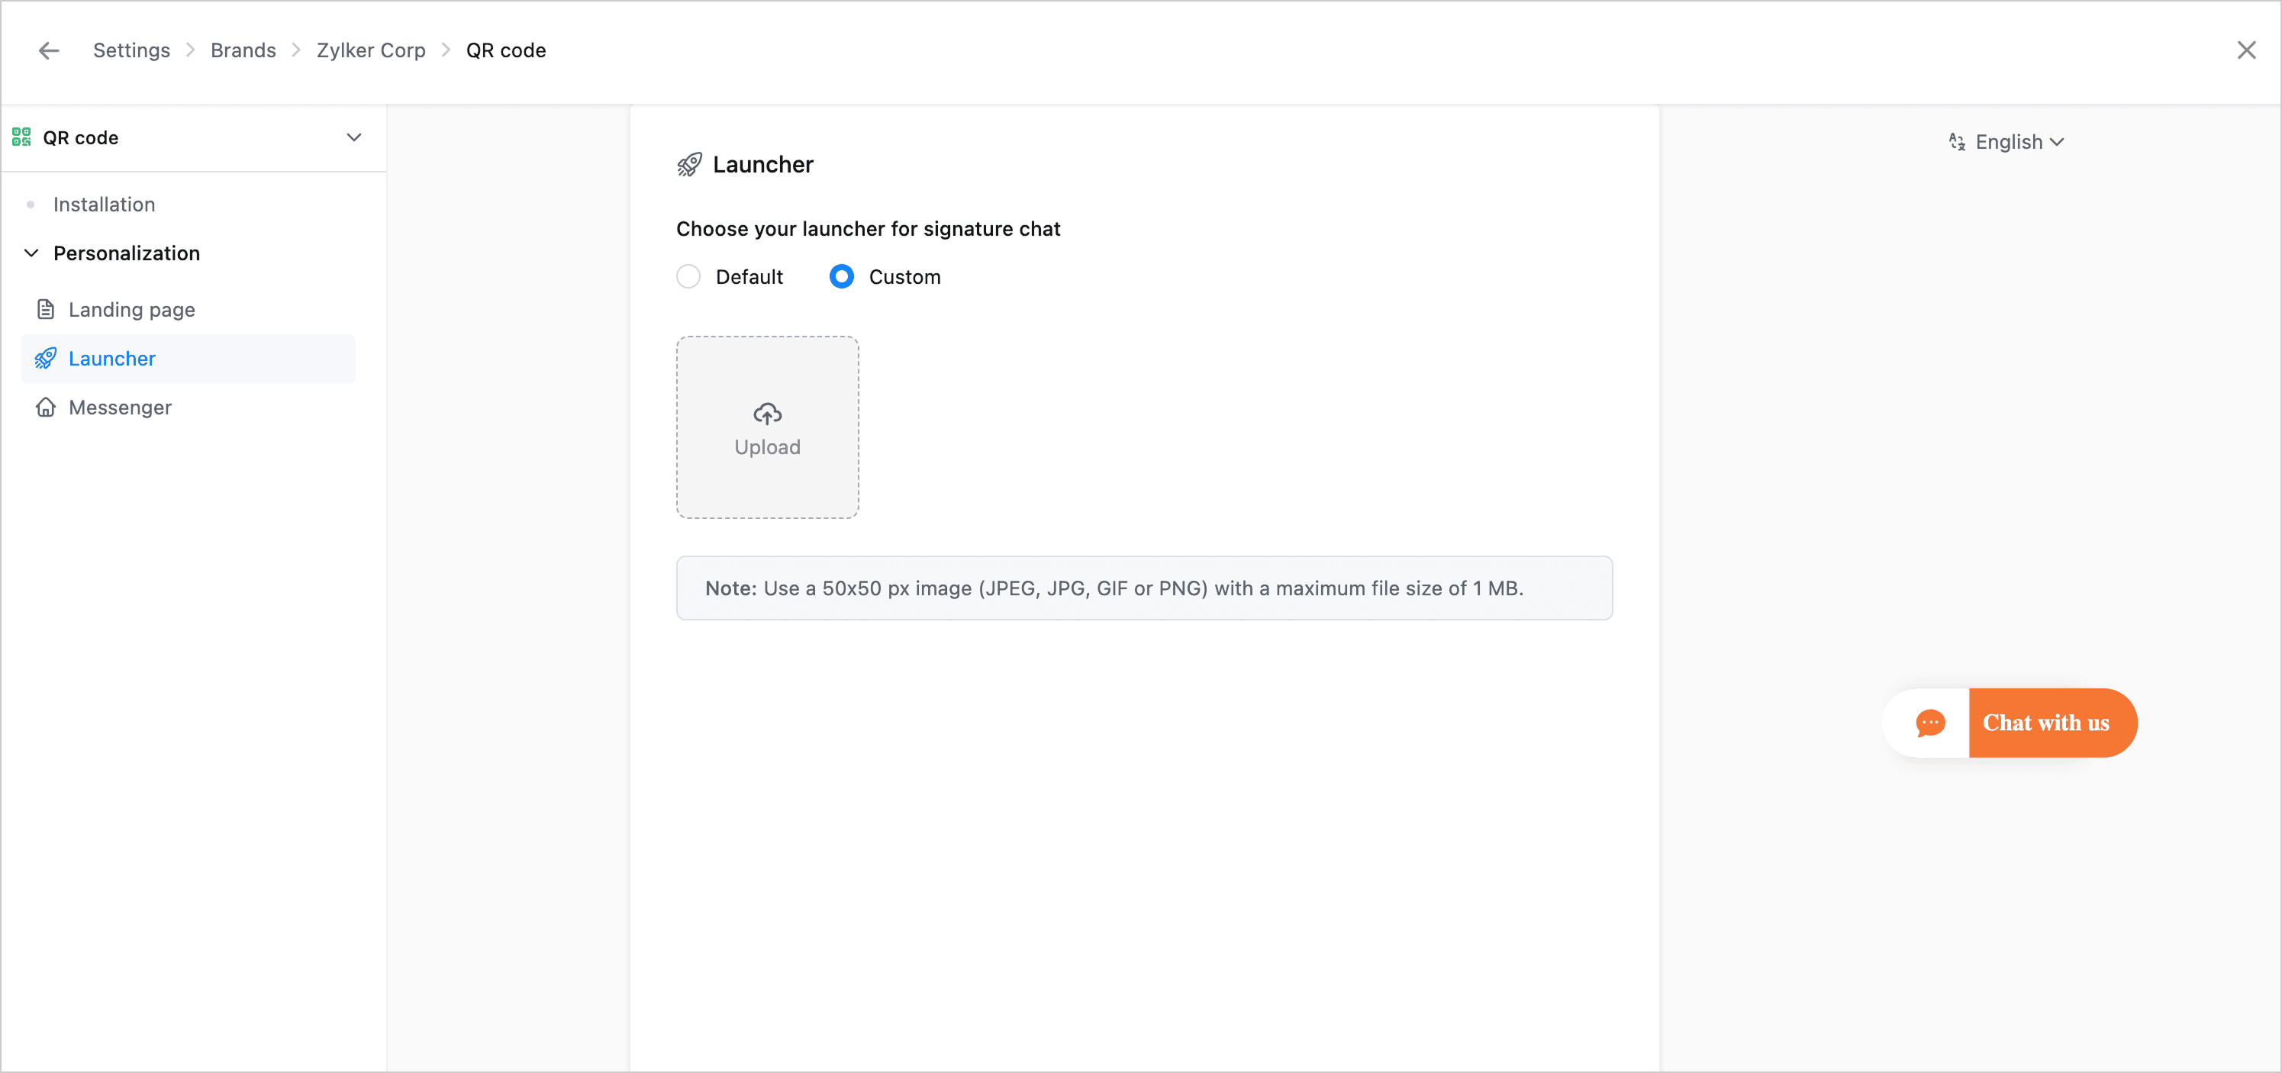Select the Custom launcher radio button
The height and width of the screenshot is (1073, 2282).
(x=842, y=277)
